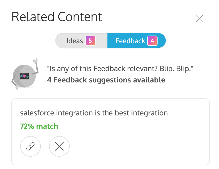219x169 pixels.
Task: Click the Related Content heading
Action: (x=57, y=17)
